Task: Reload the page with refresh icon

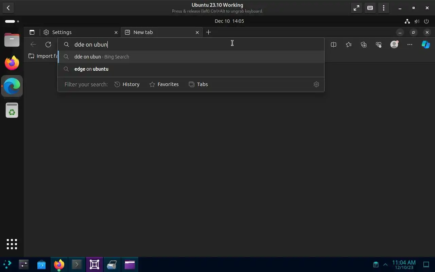Action: 48,45
